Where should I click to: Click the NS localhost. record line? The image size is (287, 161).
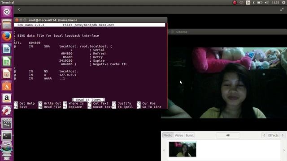(46, 72)
